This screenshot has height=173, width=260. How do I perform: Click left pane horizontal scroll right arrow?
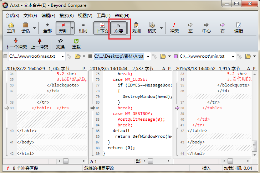84,161
